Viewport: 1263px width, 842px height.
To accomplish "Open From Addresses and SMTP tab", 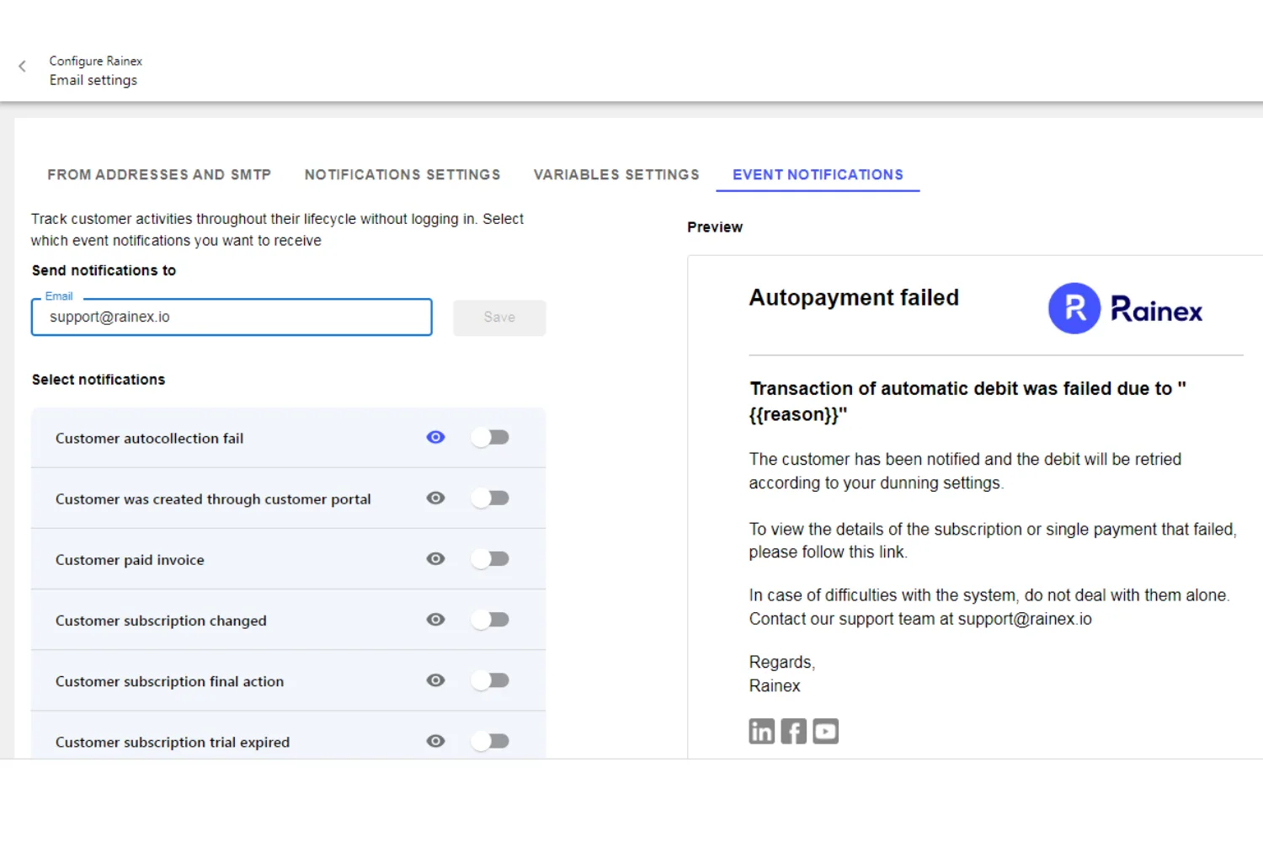I will coord(159,174).
